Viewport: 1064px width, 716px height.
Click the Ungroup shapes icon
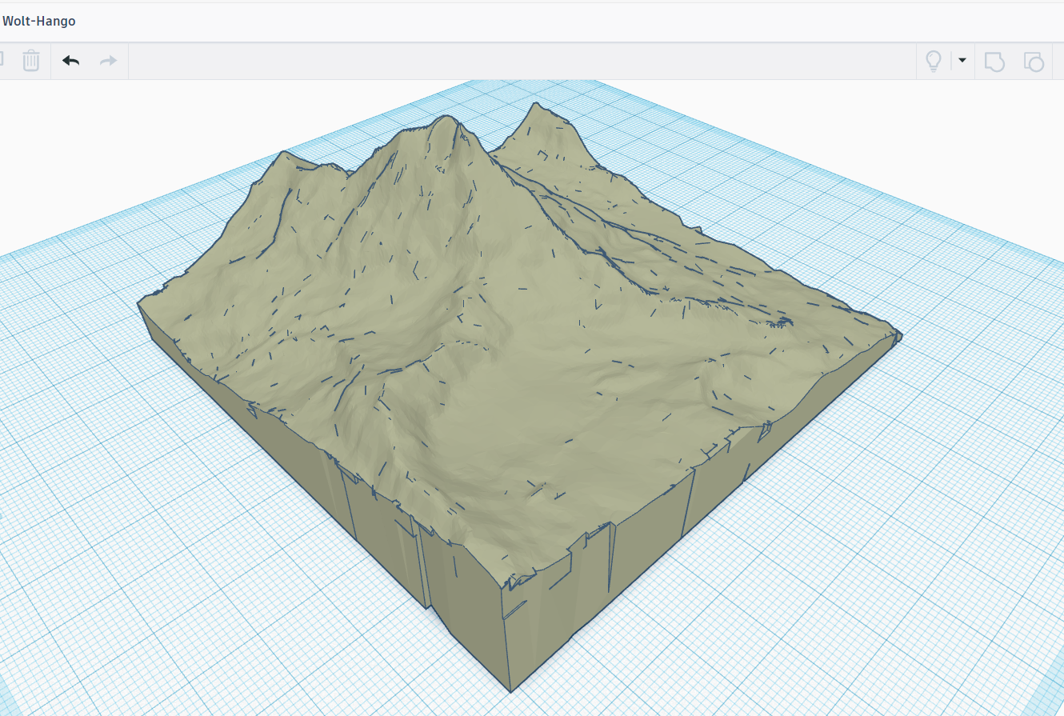coord(1034,61)
